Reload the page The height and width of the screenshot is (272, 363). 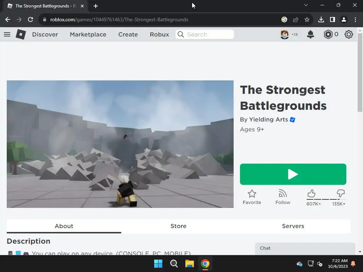click(30, 20)
